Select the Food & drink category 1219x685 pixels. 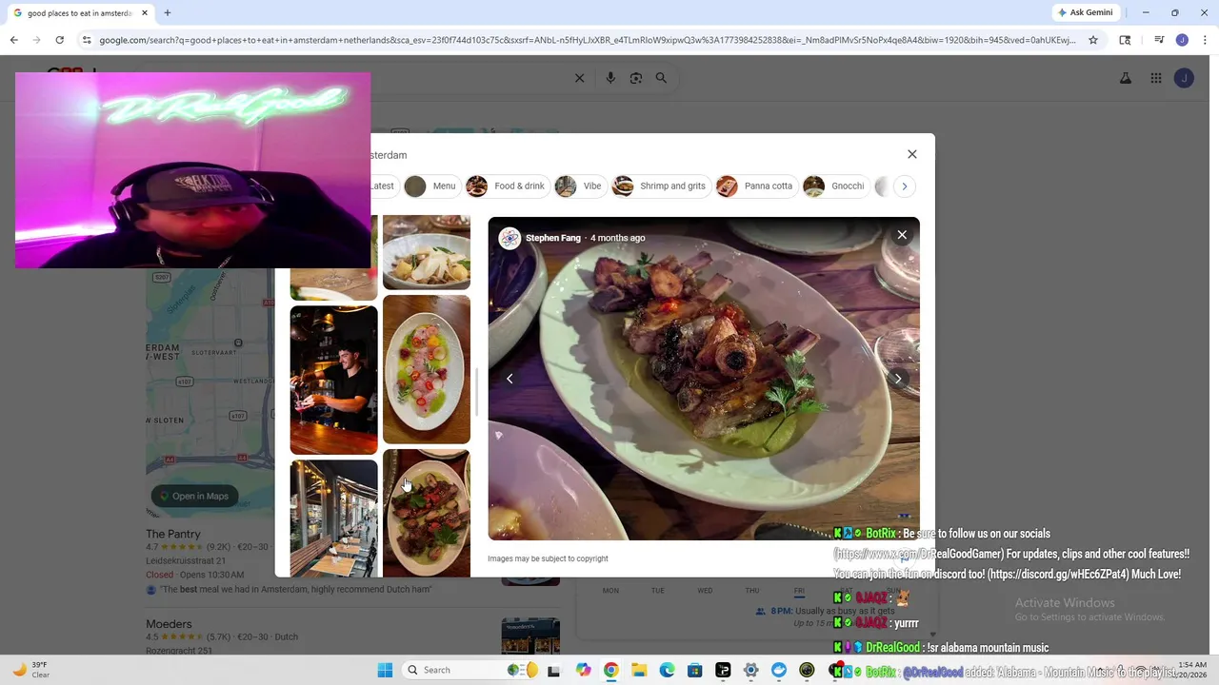pyautogui.click(x=507, y=186)
